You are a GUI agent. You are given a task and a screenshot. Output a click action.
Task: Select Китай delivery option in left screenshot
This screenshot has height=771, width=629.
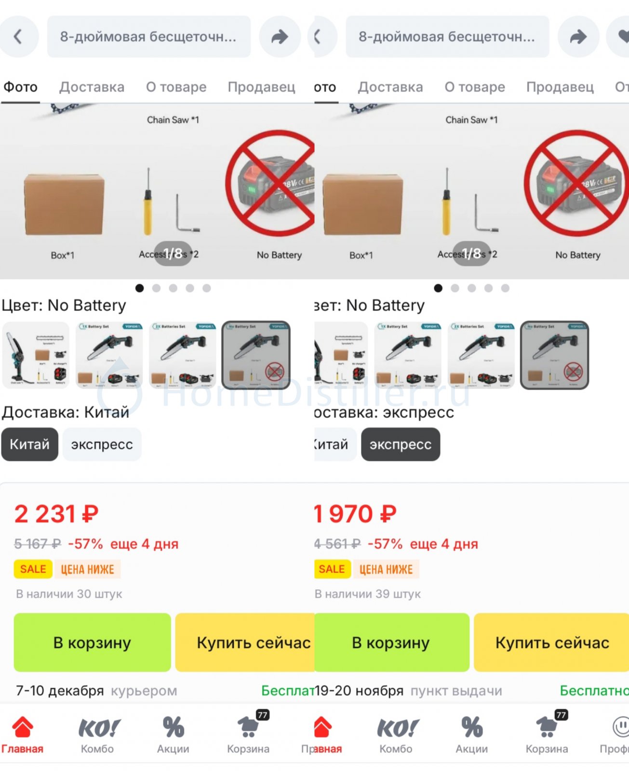(x=30, y=444)
